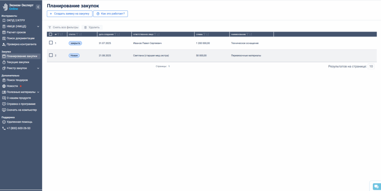The image size is (381, 191).
Task: Click the 1 200 000,00 sum cell
Action: 203,43
